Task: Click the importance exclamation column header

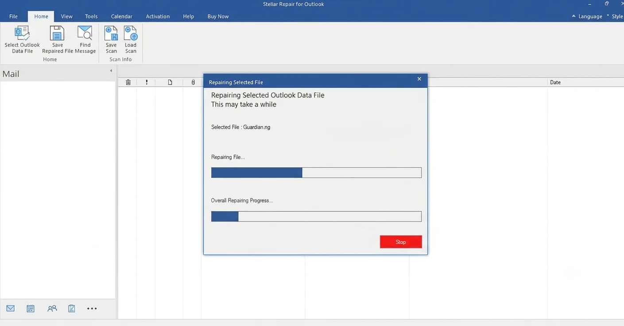Action: click(x=147, y=82)
